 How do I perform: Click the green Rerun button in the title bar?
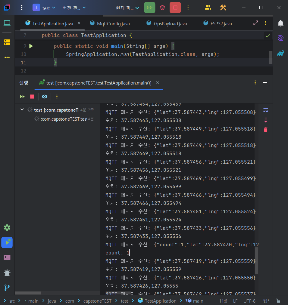[x=149, y=8]
